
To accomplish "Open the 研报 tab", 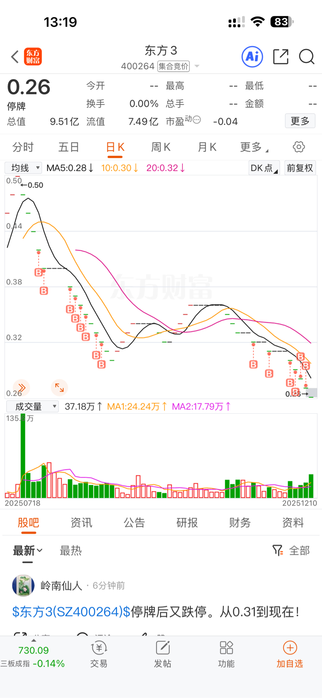I will [x=187, y=522].
